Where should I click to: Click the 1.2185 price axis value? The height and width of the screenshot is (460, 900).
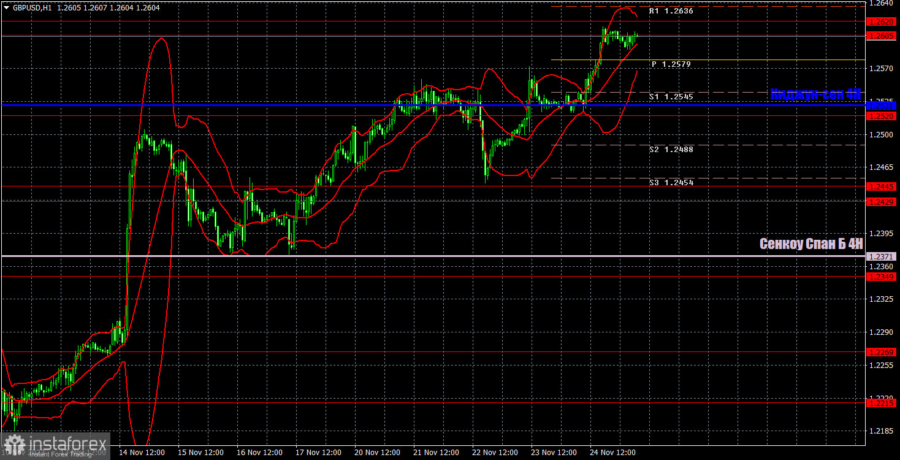tap(882, 431)
